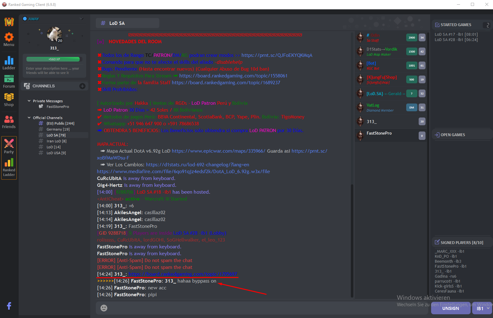Select signed player CeresFauna -ib1

click(x=449, y=291)
